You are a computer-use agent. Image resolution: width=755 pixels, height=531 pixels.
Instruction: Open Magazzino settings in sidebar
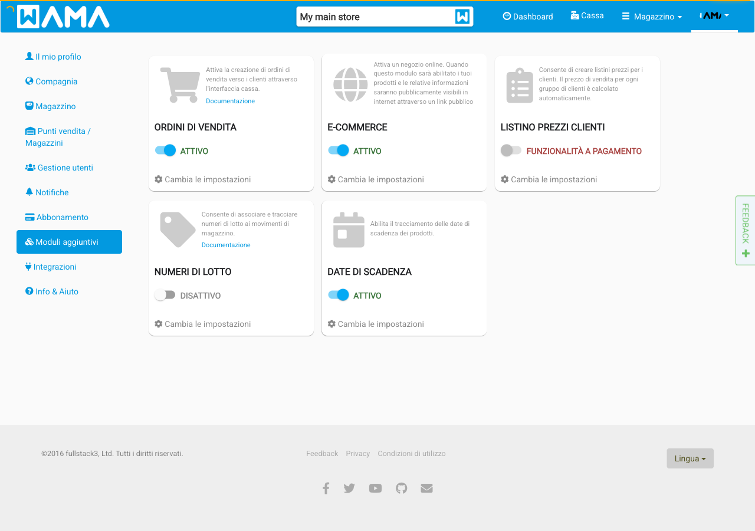tap(69, 106)
